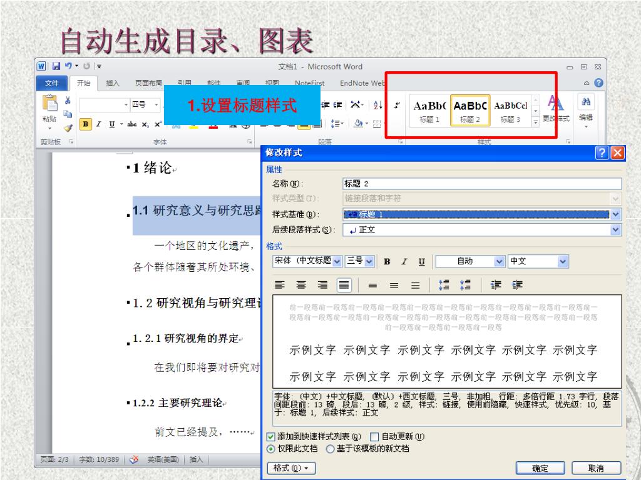Click the Word Help question mark icon
Image resolution: width=641 pixels, height=480 pixels.
(598, 83)
